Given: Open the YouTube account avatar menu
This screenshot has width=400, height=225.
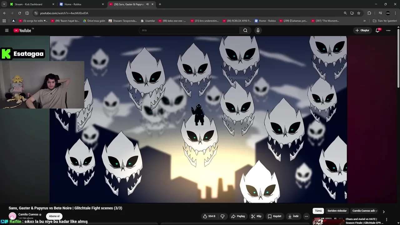Looking at the screenshot, I should point(388,30).
